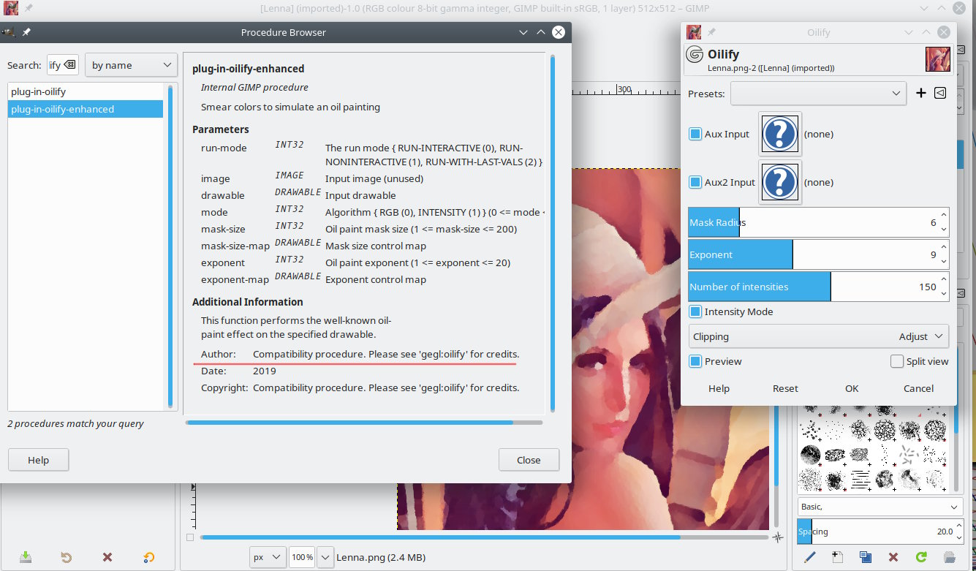Duplicate the selected brush
Viewport: 976px width, 571px height.
(x=866, y=557)
